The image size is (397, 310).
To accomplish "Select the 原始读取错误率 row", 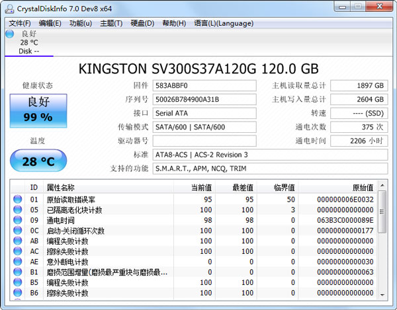I will (x=194, y=199).
